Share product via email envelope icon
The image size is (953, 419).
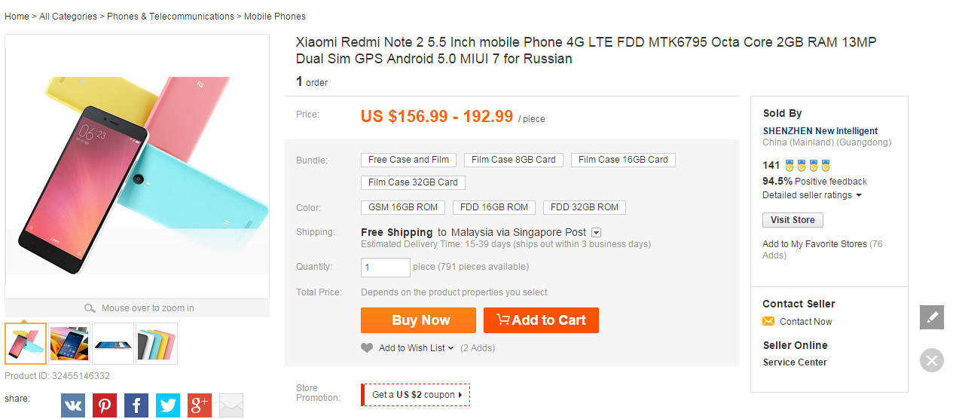(231, 405)
